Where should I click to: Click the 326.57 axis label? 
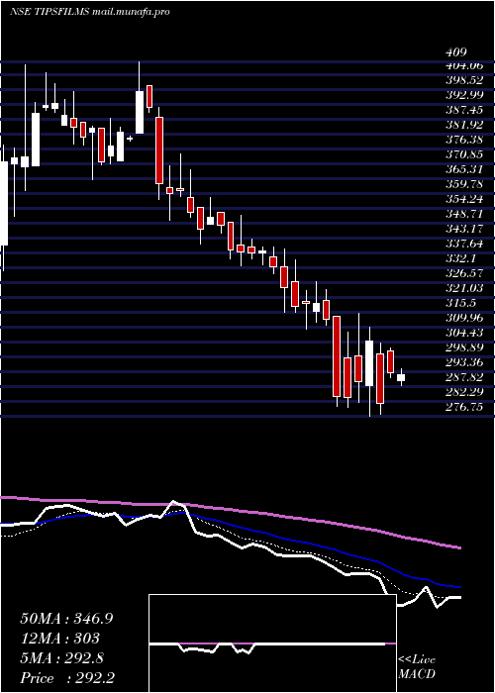click(x=464, y=273)
